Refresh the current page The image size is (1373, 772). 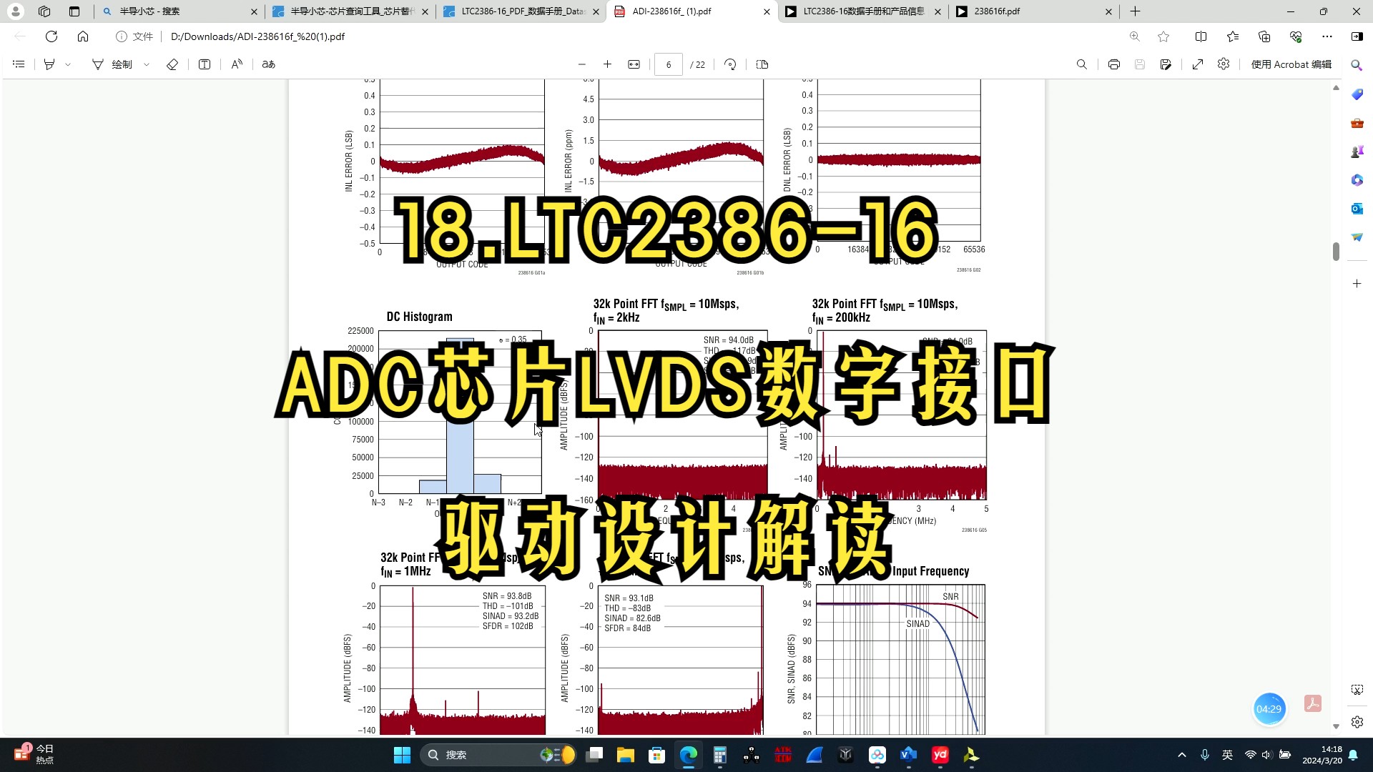pyautogui.click(x=51, y=36)
